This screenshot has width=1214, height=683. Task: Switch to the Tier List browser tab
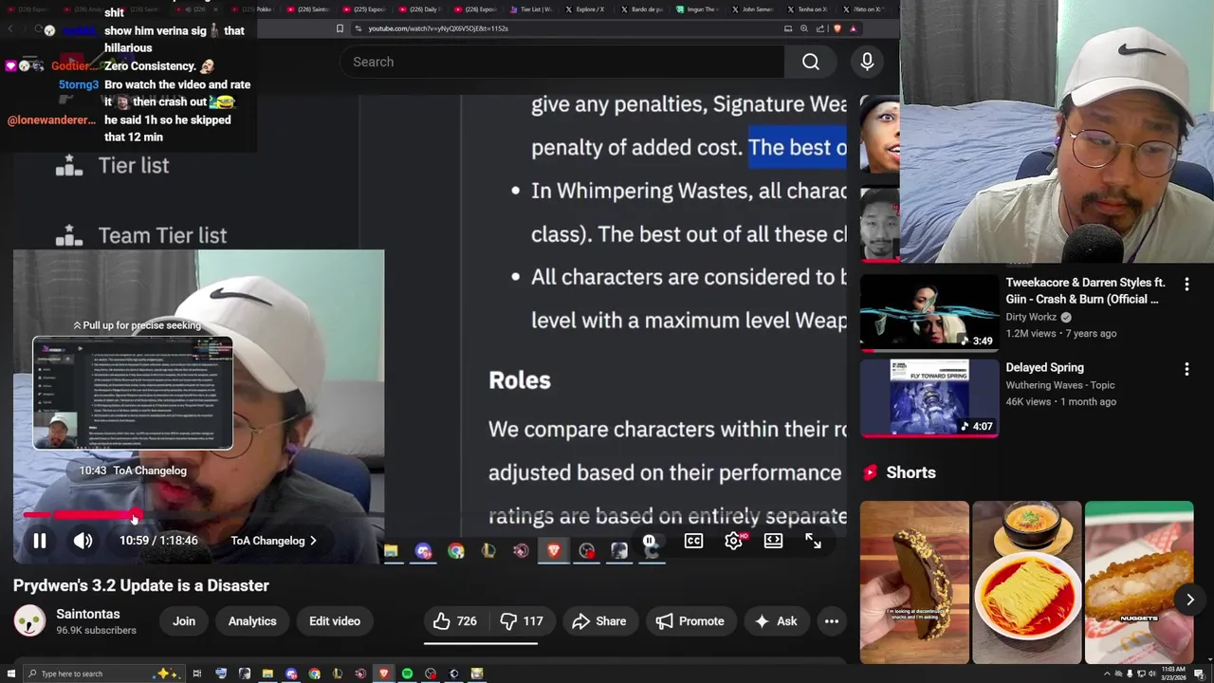(532, 9)
